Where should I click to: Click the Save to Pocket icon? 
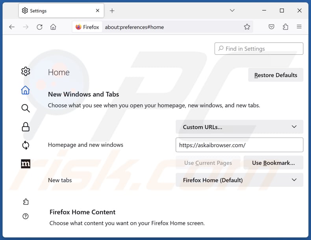[271, 27]
